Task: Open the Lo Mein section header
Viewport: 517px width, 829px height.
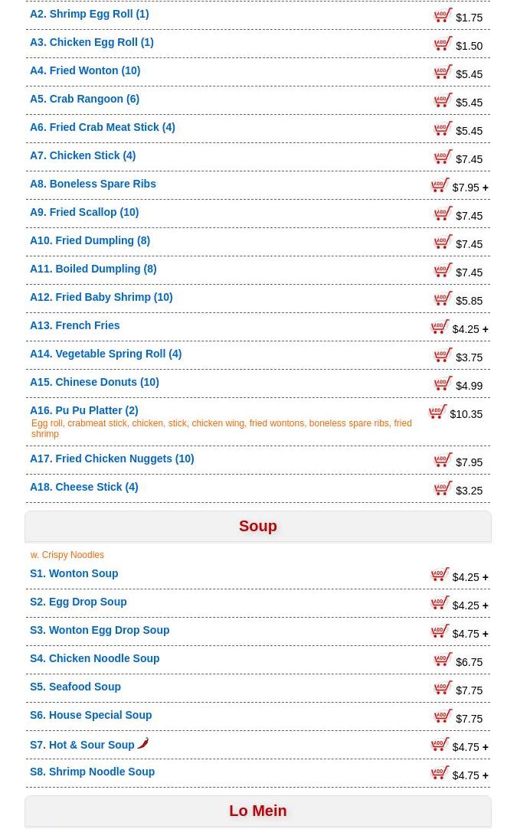Action: (x=257, y=811)
